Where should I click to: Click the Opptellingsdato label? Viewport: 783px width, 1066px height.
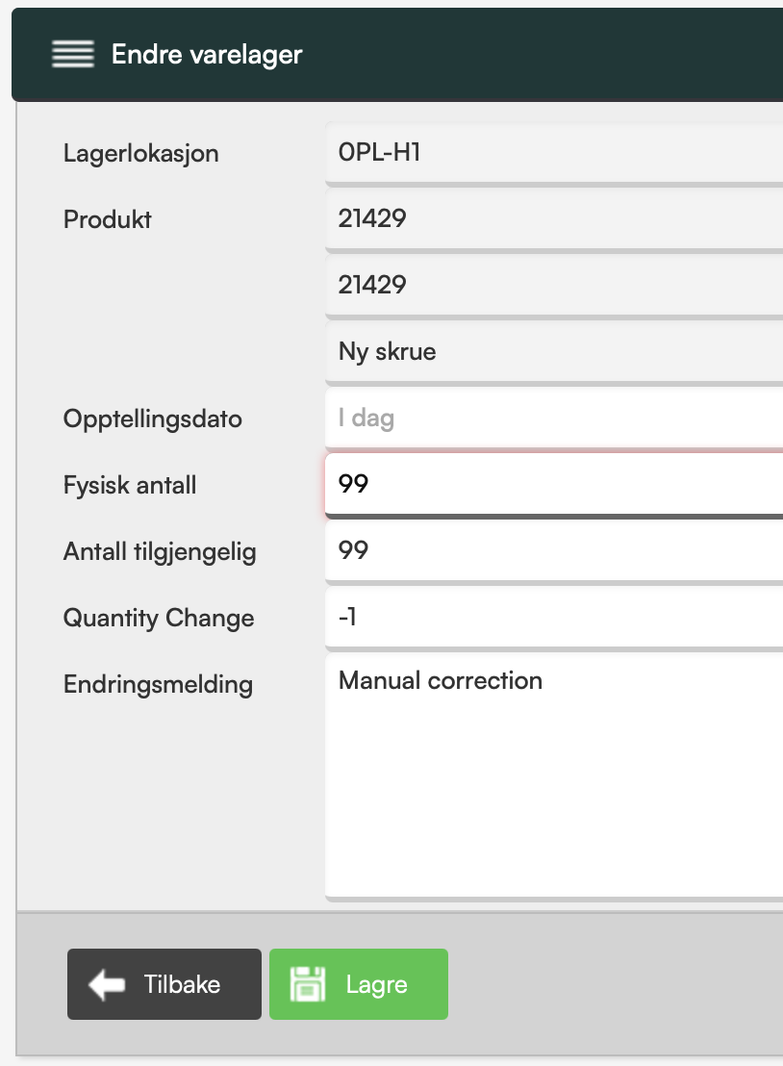[152, 419]
